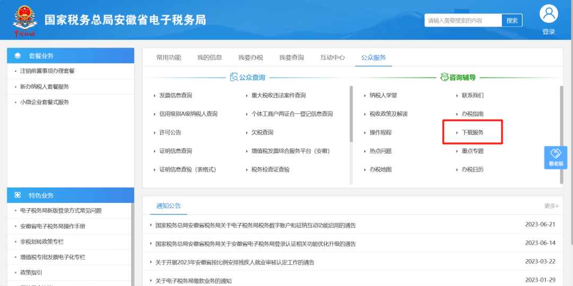Open 纳税人学堂 link
The image size is (573, 286).
point(383,95)
